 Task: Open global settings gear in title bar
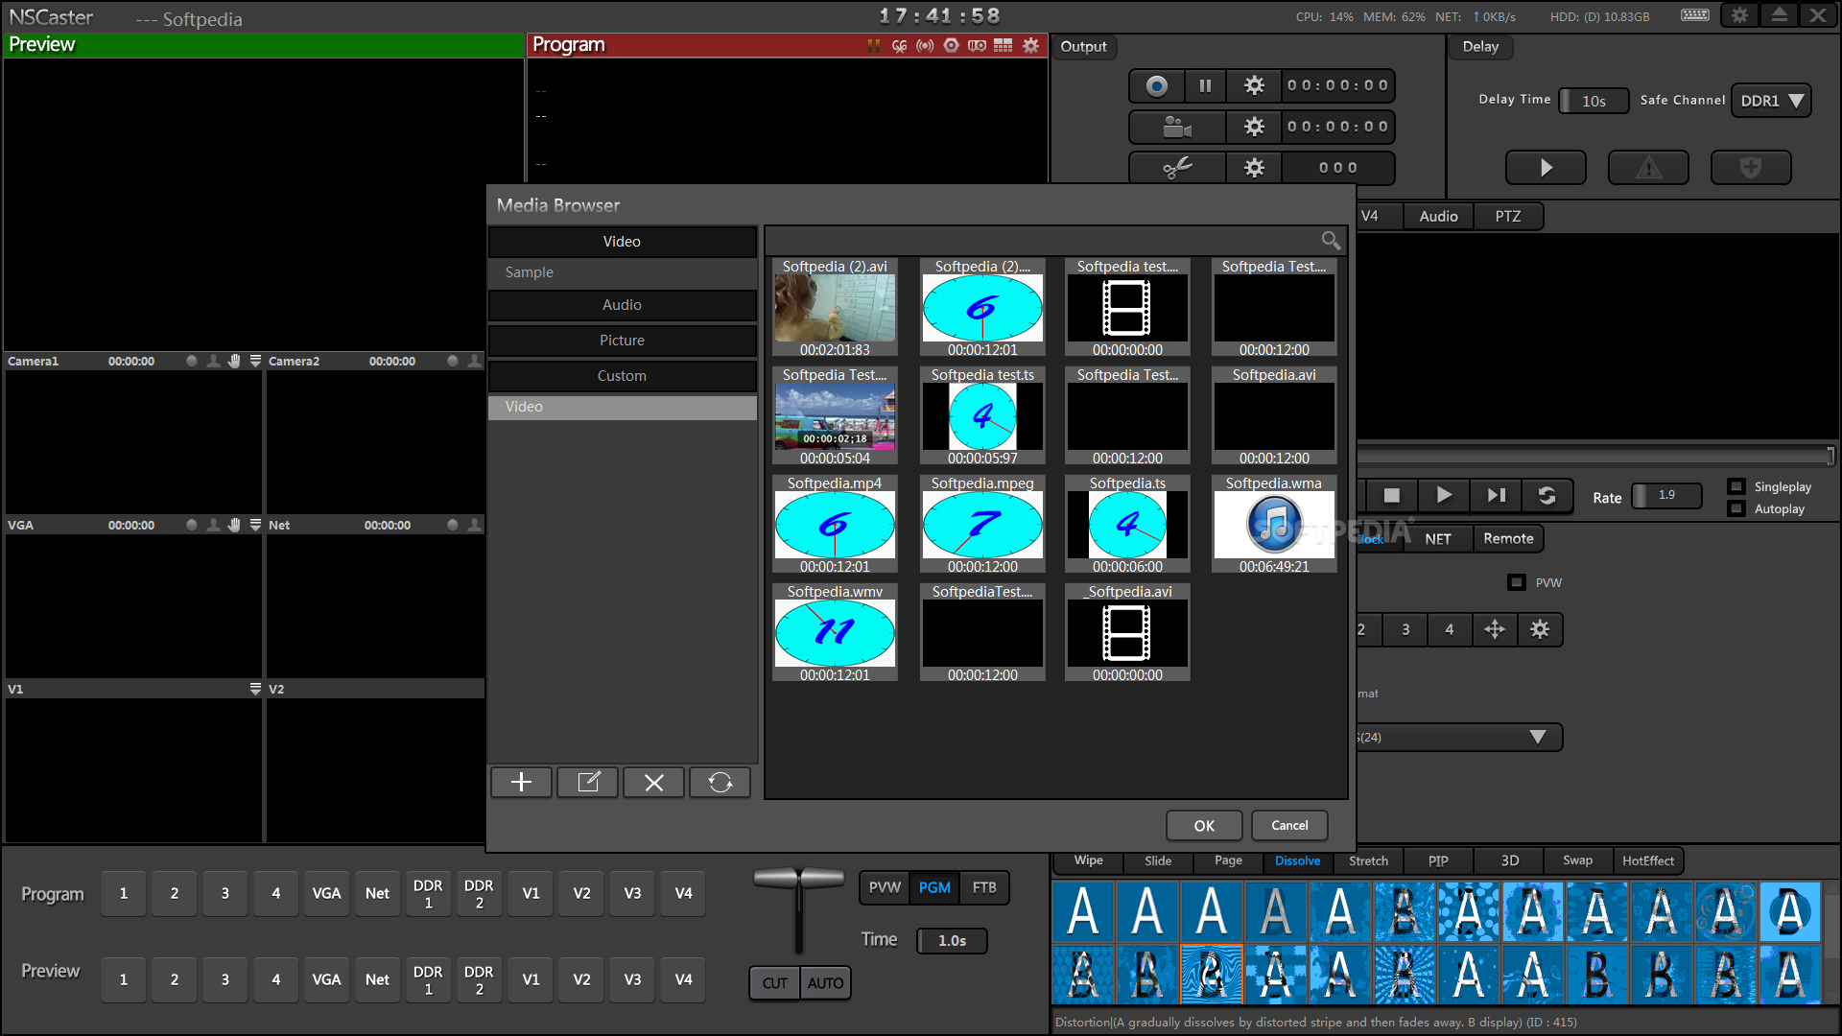(1739, 14)
